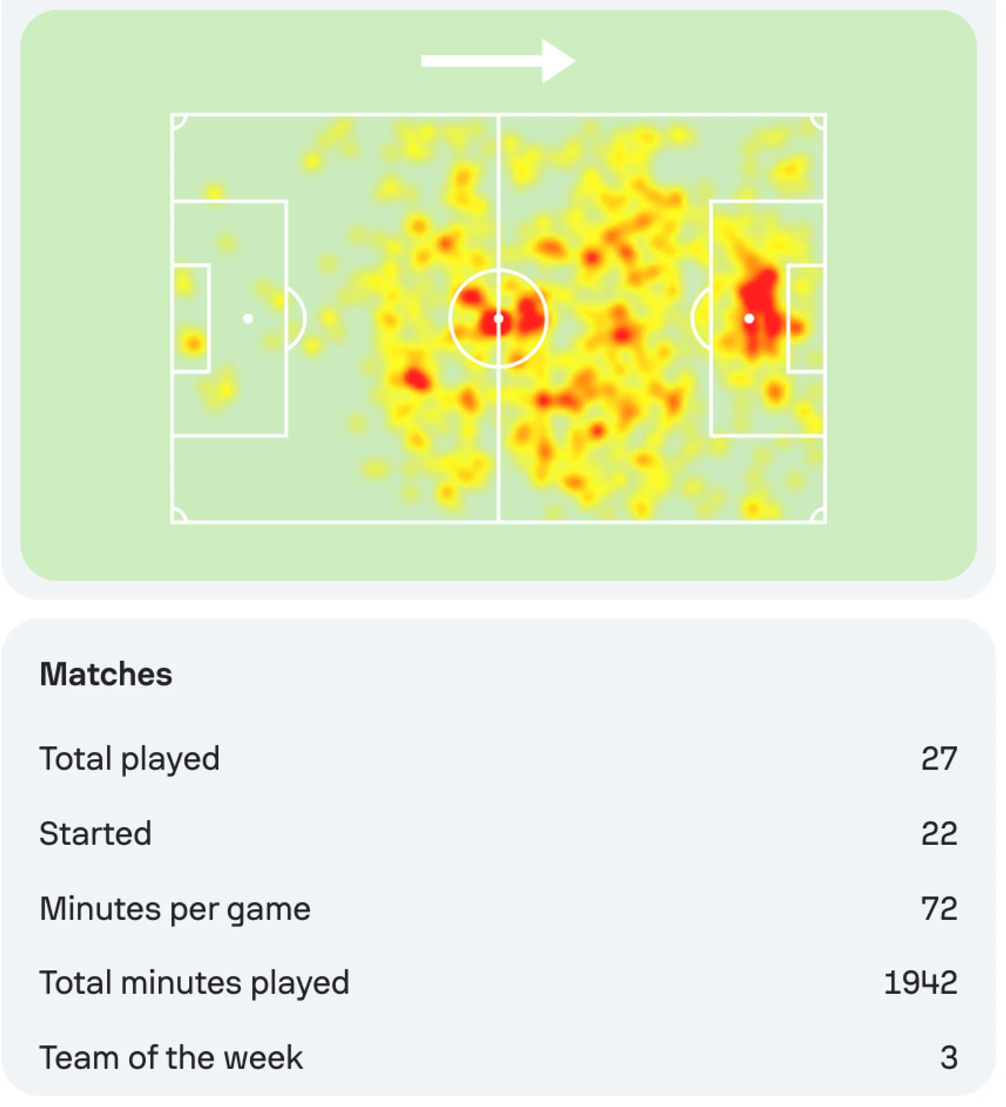This screenshot has height=1107, width=1006.
Task: Click the Minutes per game label
Action: coord(175,908)
